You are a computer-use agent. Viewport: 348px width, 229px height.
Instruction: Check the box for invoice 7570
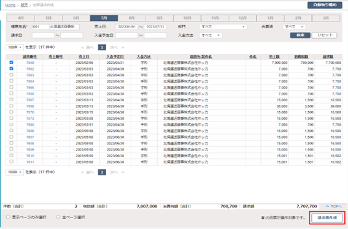tap(11, 112)
